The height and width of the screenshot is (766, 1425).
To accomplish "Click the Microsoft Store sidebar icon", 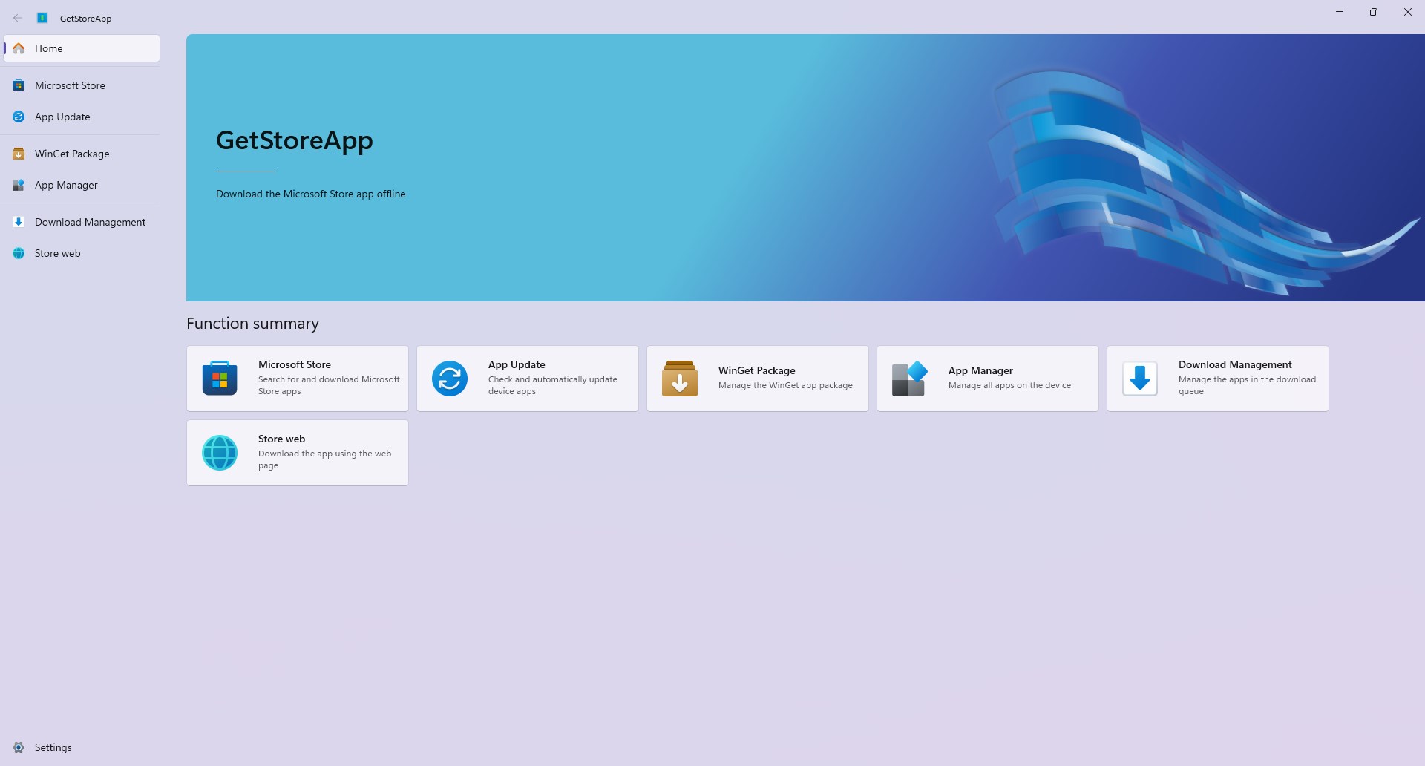I will [x=19, y=85].
